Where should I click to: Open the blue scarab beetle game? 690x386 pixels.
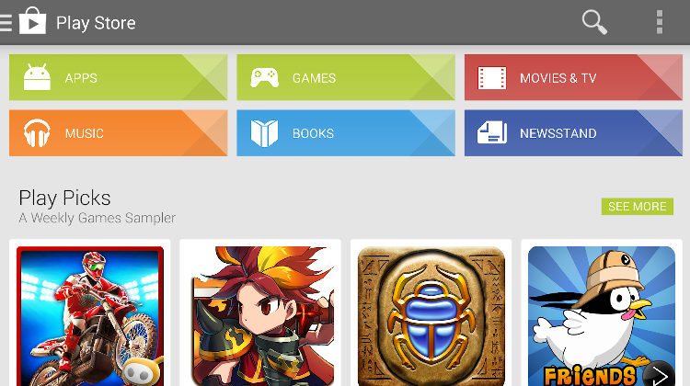point(431,316)
